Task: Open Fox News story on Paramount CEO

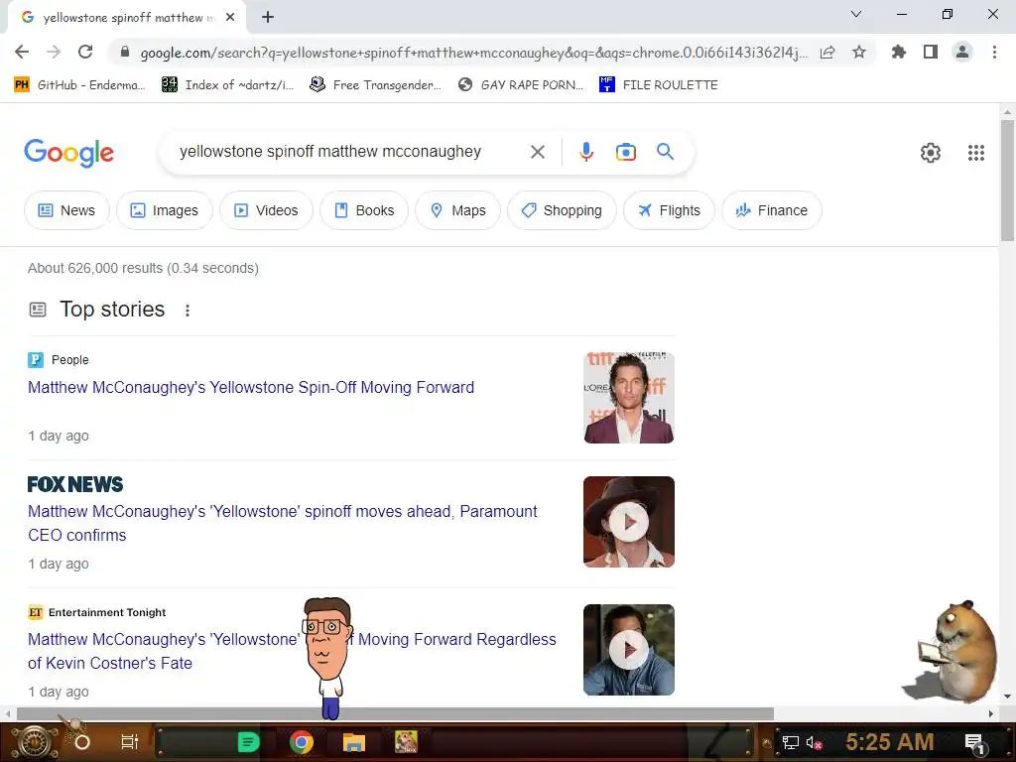Action: [283, 523]
